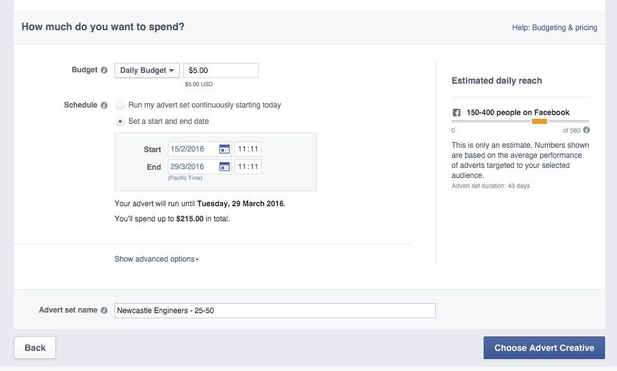Click the Start time field

[x=248, y=149]
